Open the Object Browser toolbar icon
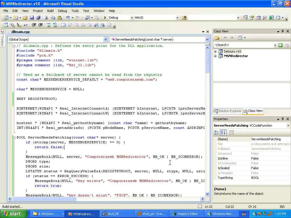The image size is (291, 218). pos(258,18)
